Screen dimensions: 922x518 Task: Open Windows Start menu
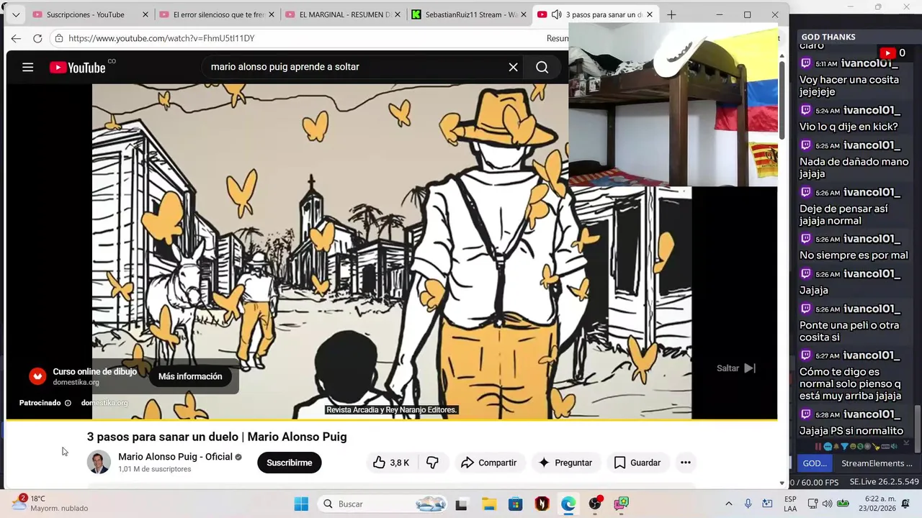coord(301,504)
